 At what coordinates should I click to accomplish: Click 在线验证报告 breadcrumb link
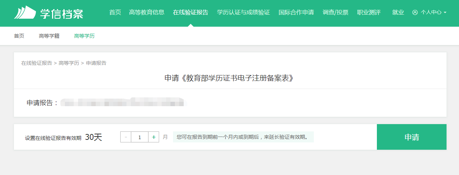click(37, 63)
